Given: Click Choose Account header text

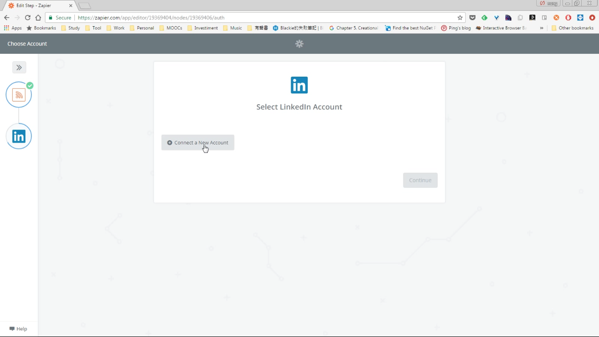Looking at the screenshot, I should 27,43.
